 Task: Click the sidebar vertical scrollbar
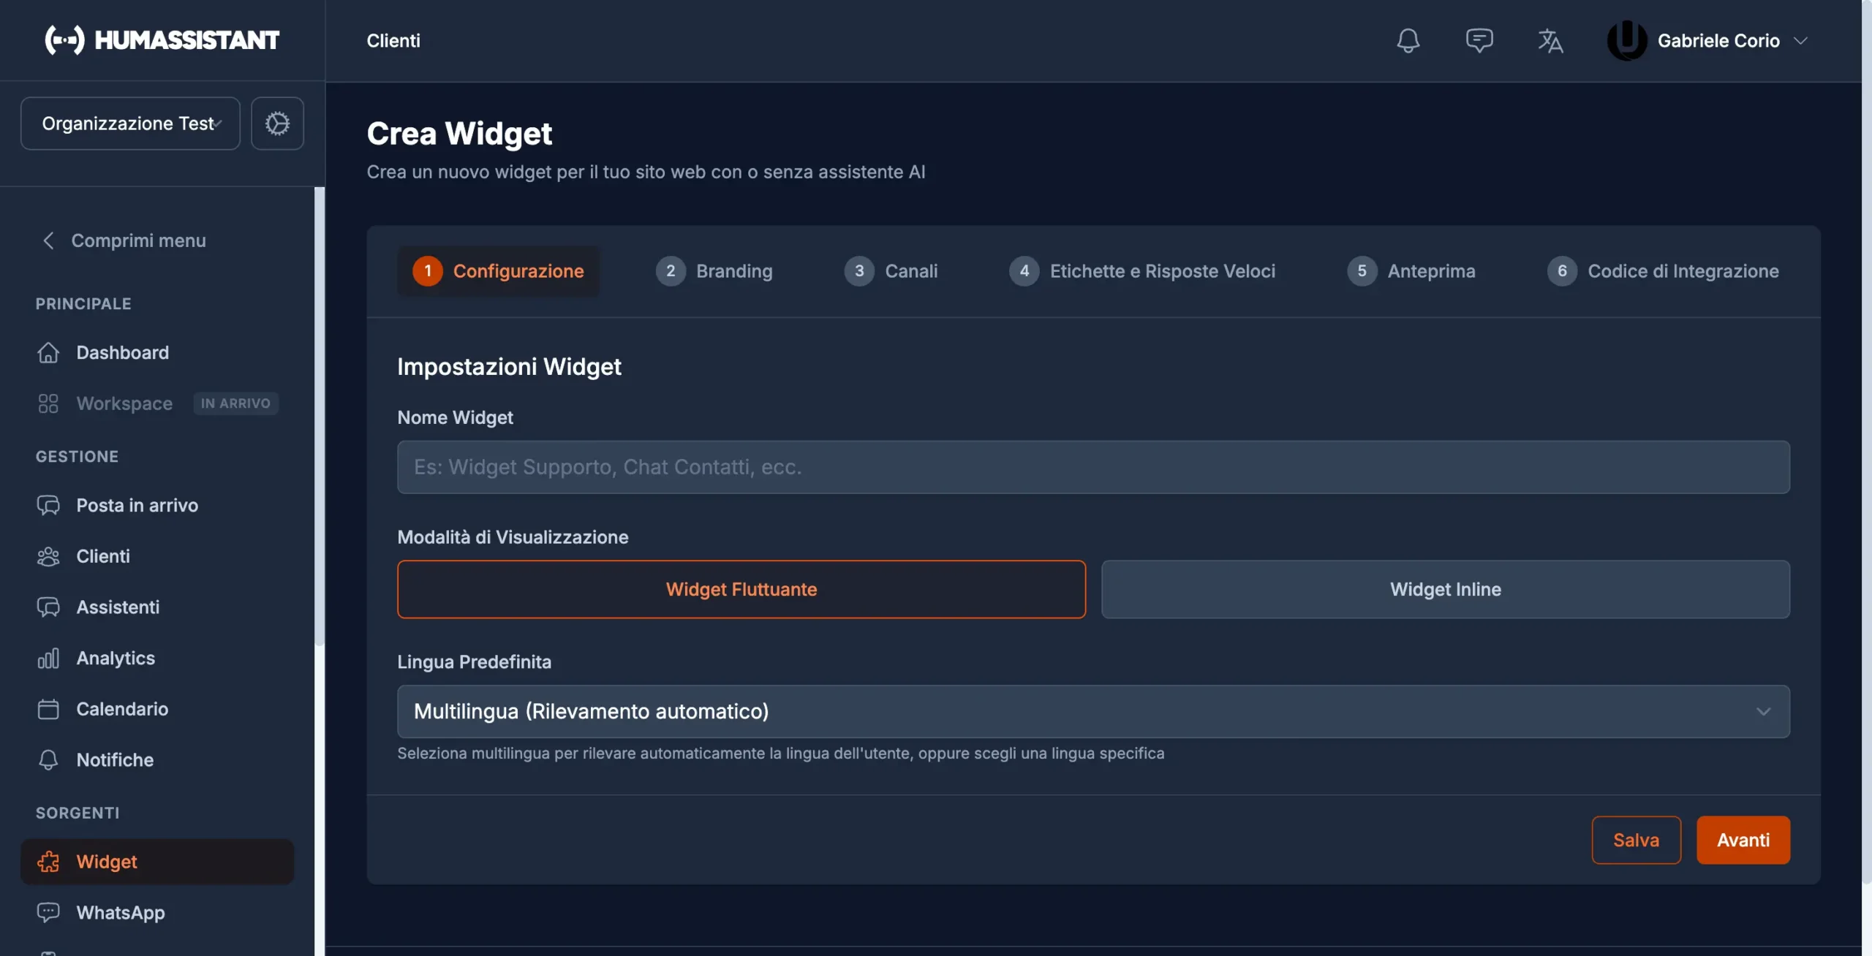319,417
